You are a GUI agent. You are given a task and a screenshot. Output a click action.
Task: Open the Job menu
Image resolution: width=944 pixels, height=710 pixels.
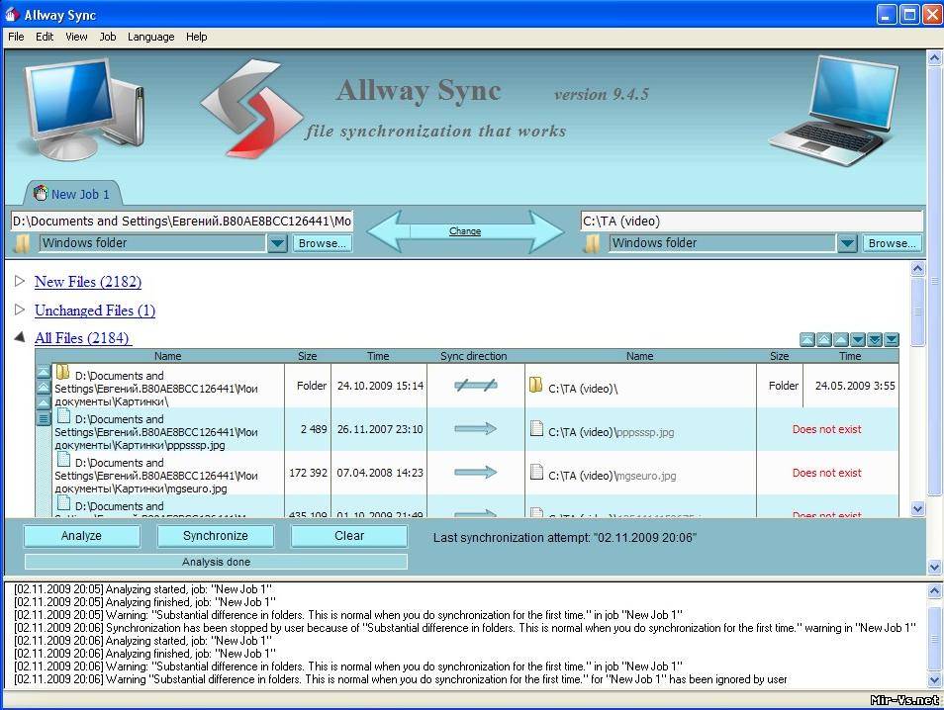coord(108,37)
